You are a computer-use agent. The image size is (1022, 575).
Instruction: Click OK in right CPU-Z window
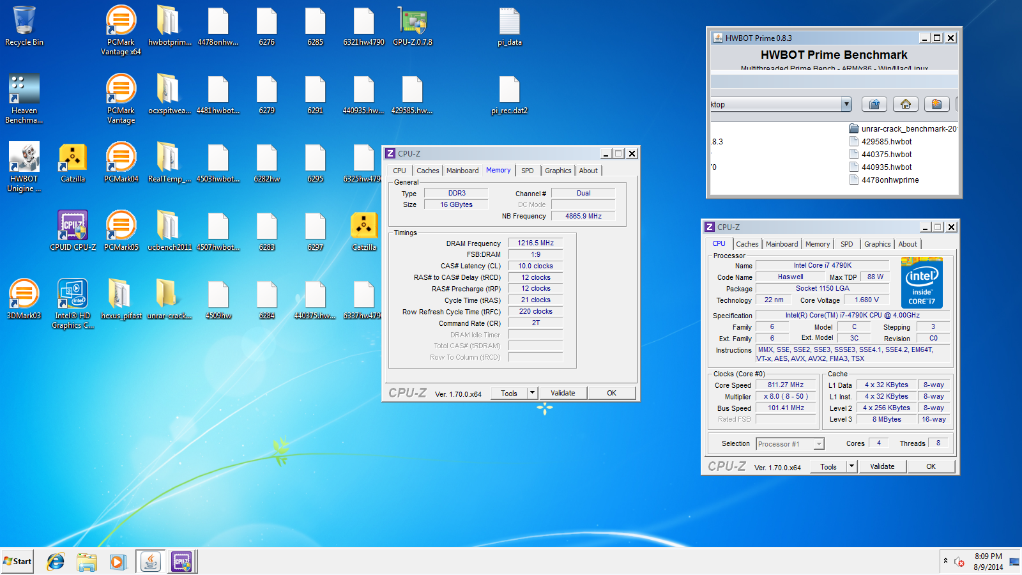point(931,466)
